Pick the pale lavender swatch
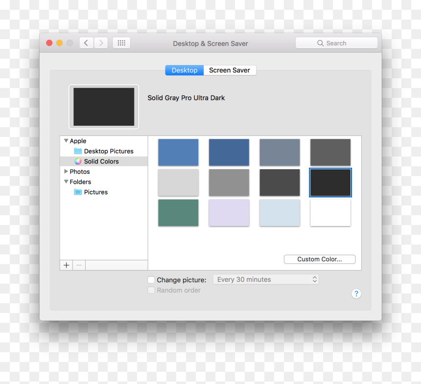The width and height of the screenshot is (421, 384). [x=229, y=213]
